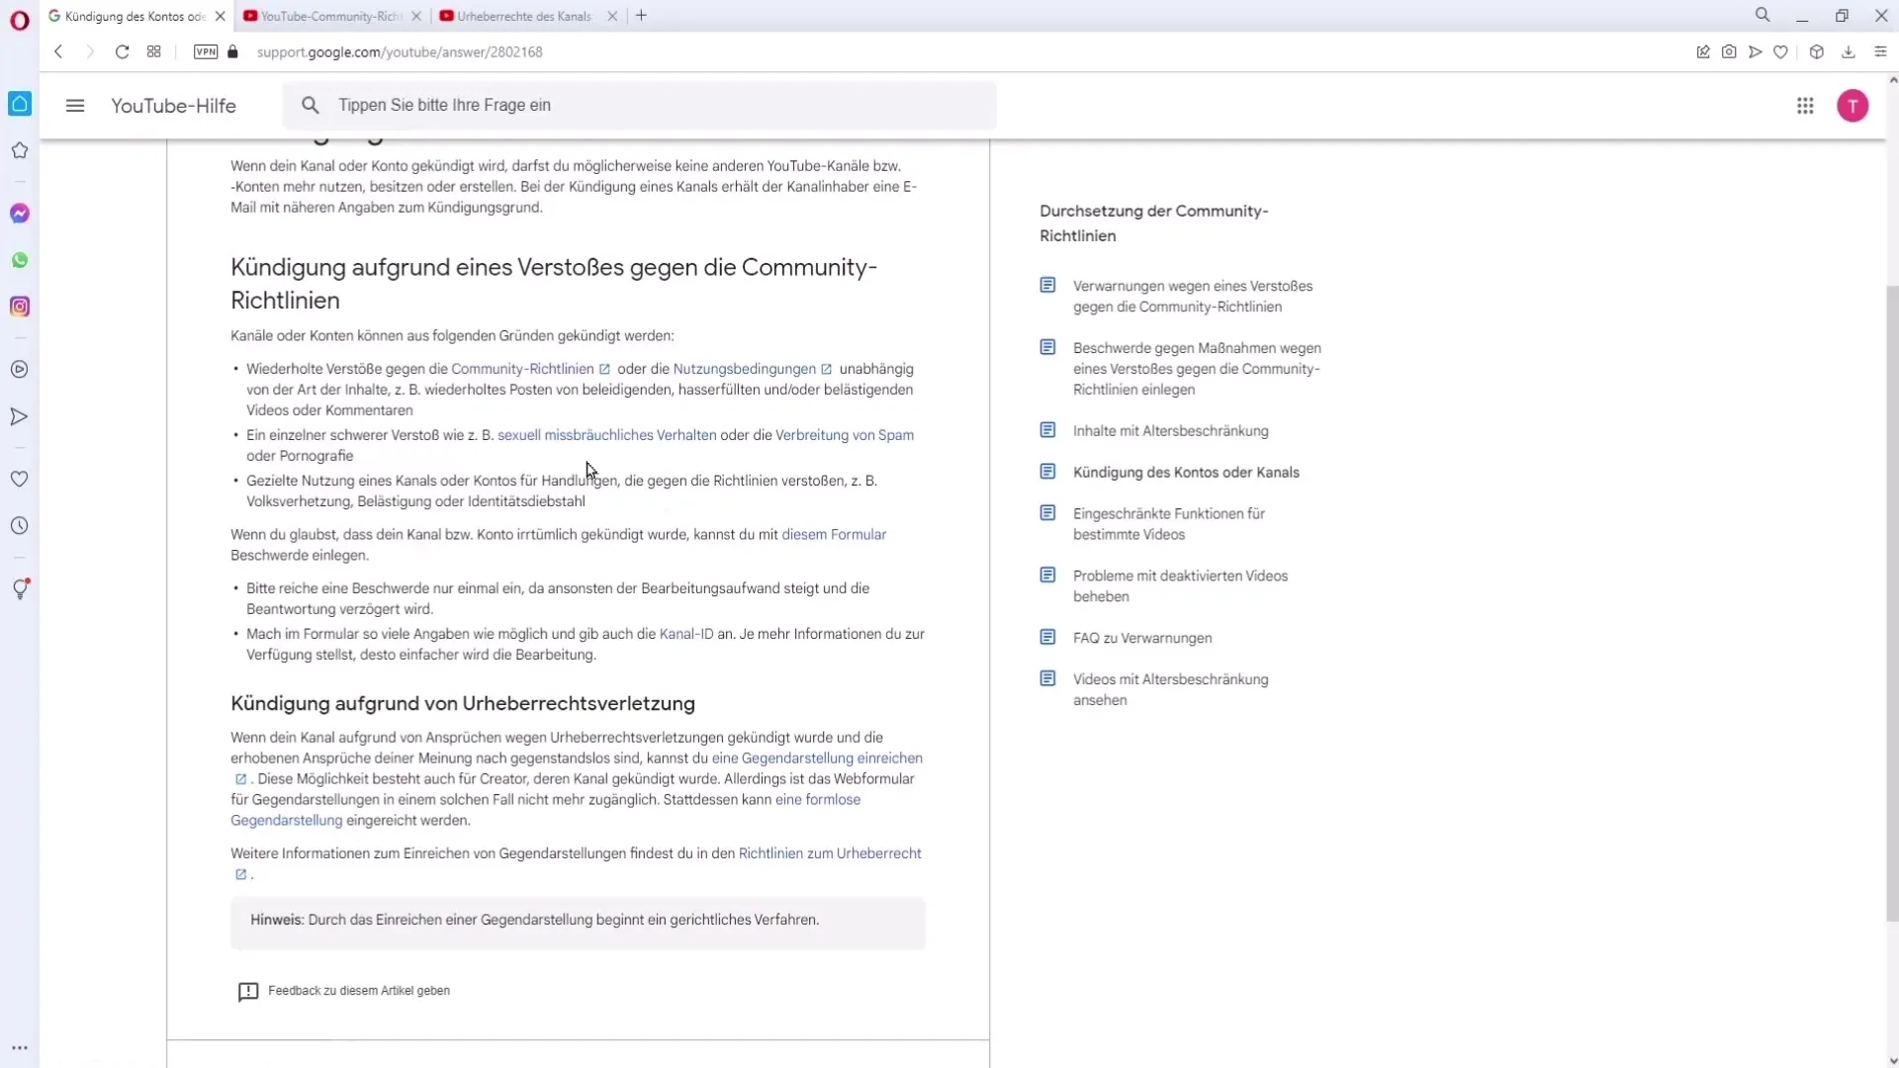
Task: Go back to previous page
Action: pyautogui.click(x=58, y=51)
